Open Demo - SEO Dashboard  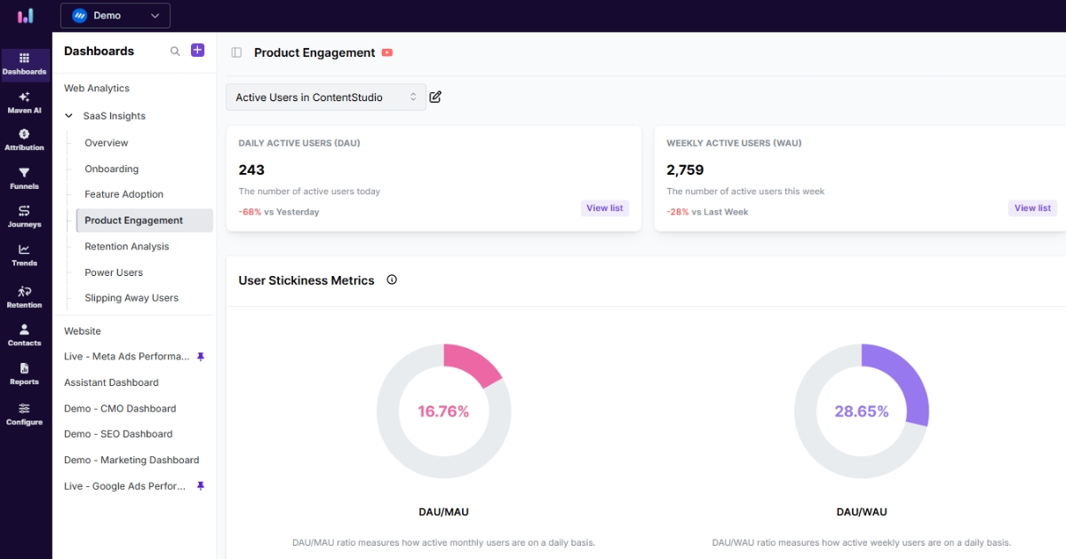point(118,434)
